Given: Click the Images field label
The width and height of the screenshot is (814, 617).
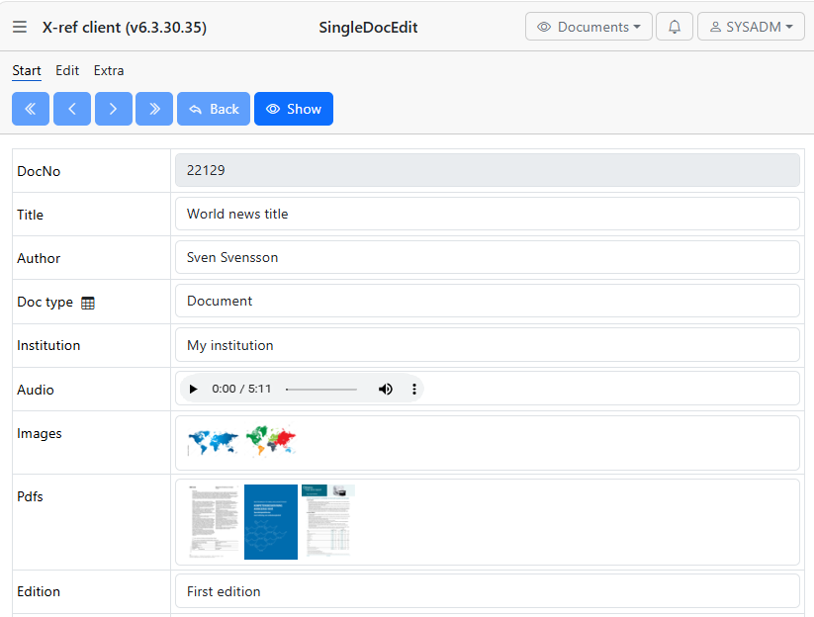Looking at the screenshot, I should tap(40, 434).
